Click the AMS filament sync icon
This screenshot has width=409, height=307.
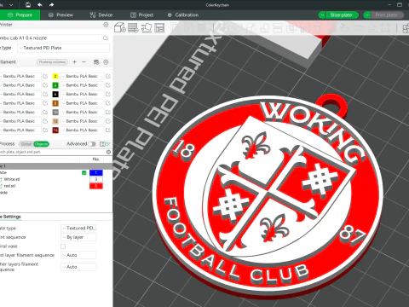coord(96,62)
